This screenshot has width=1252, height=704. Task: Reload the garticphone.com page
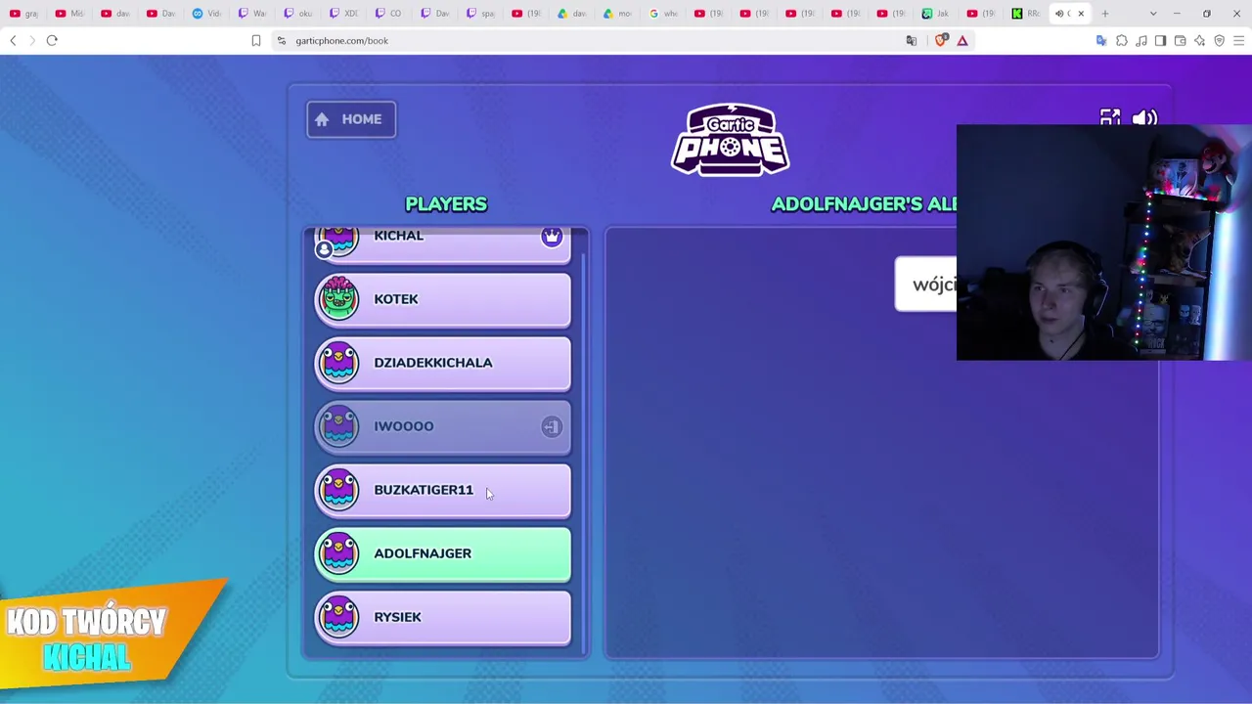(52, 40)
